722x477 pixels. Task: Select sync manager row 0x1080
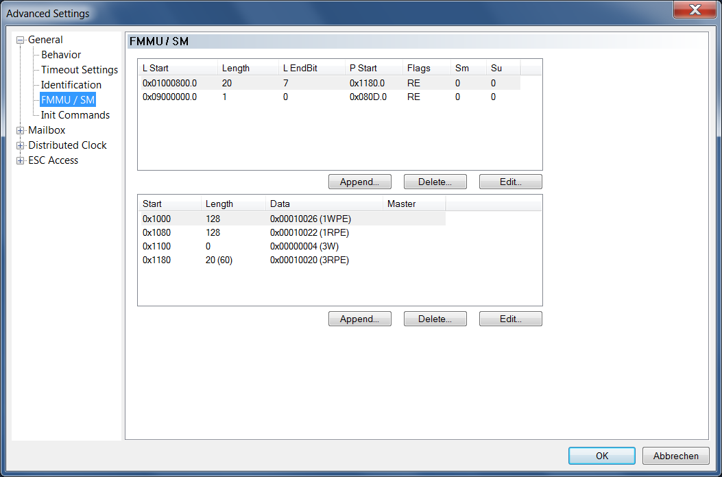[292, 232]
